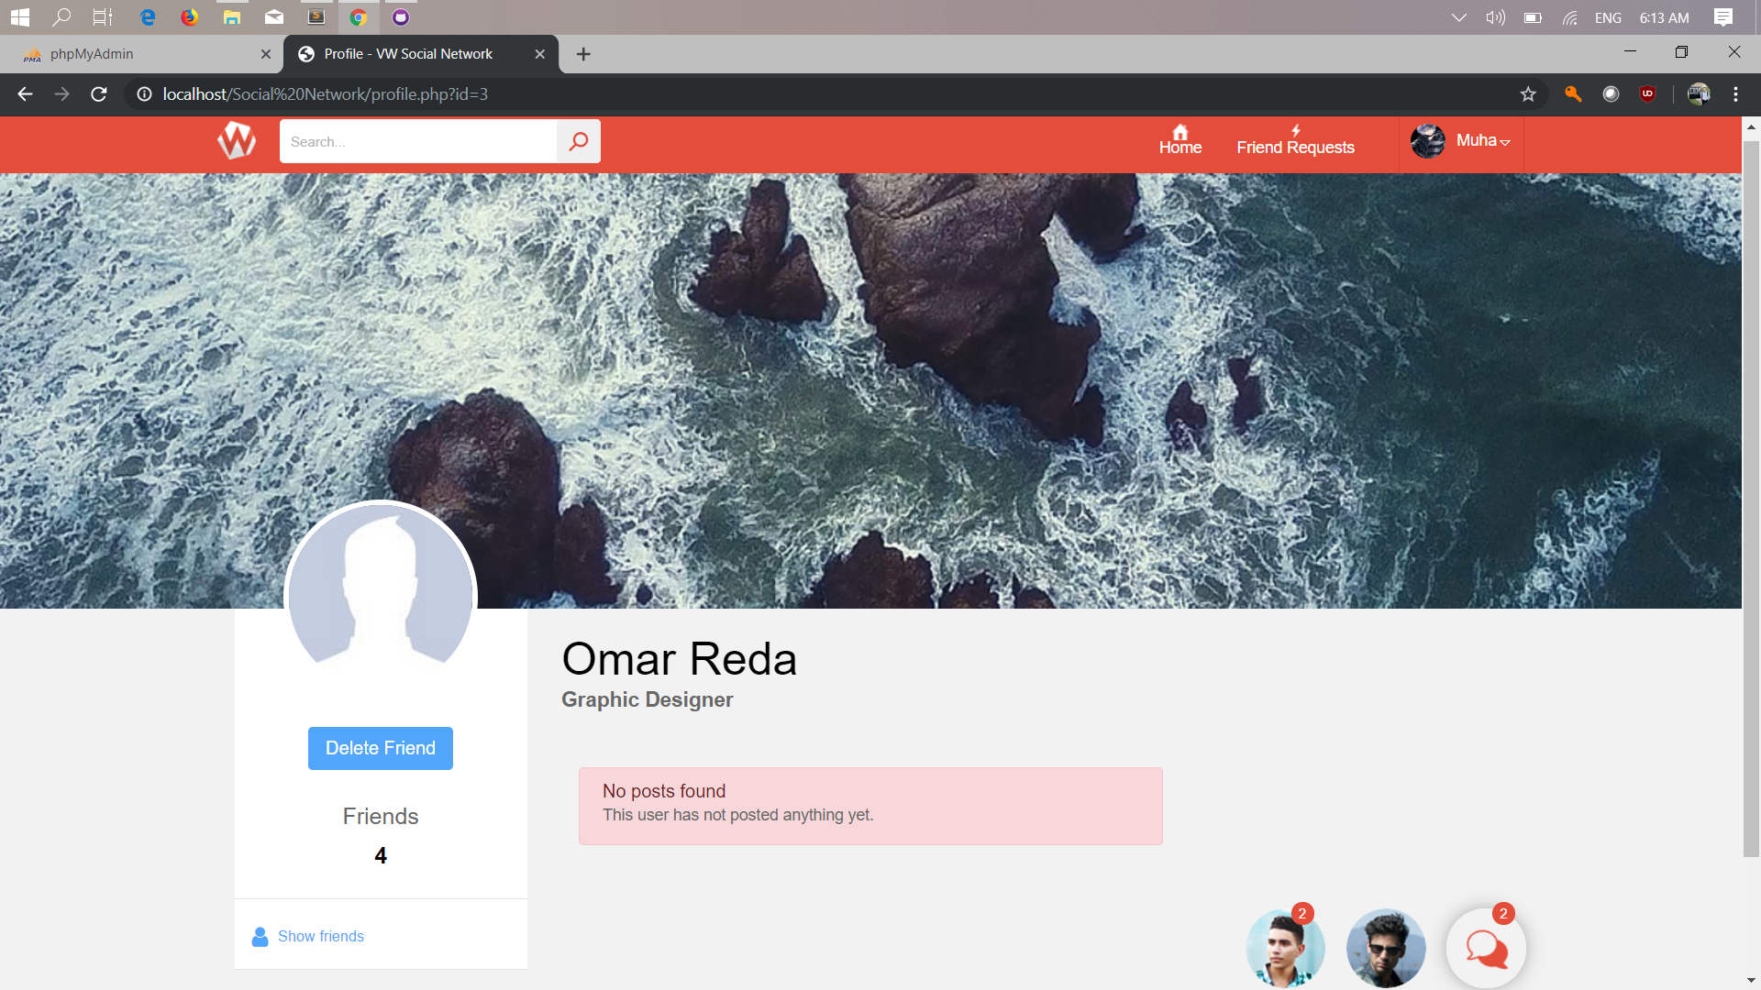Viewport: 1761px width, 990px height.
Task: Click the orange key extension icon
Action: click(1573, 94)
